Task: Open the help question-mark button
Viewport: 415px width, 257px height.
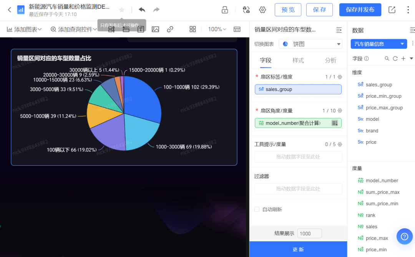Action: pos(404,236)
